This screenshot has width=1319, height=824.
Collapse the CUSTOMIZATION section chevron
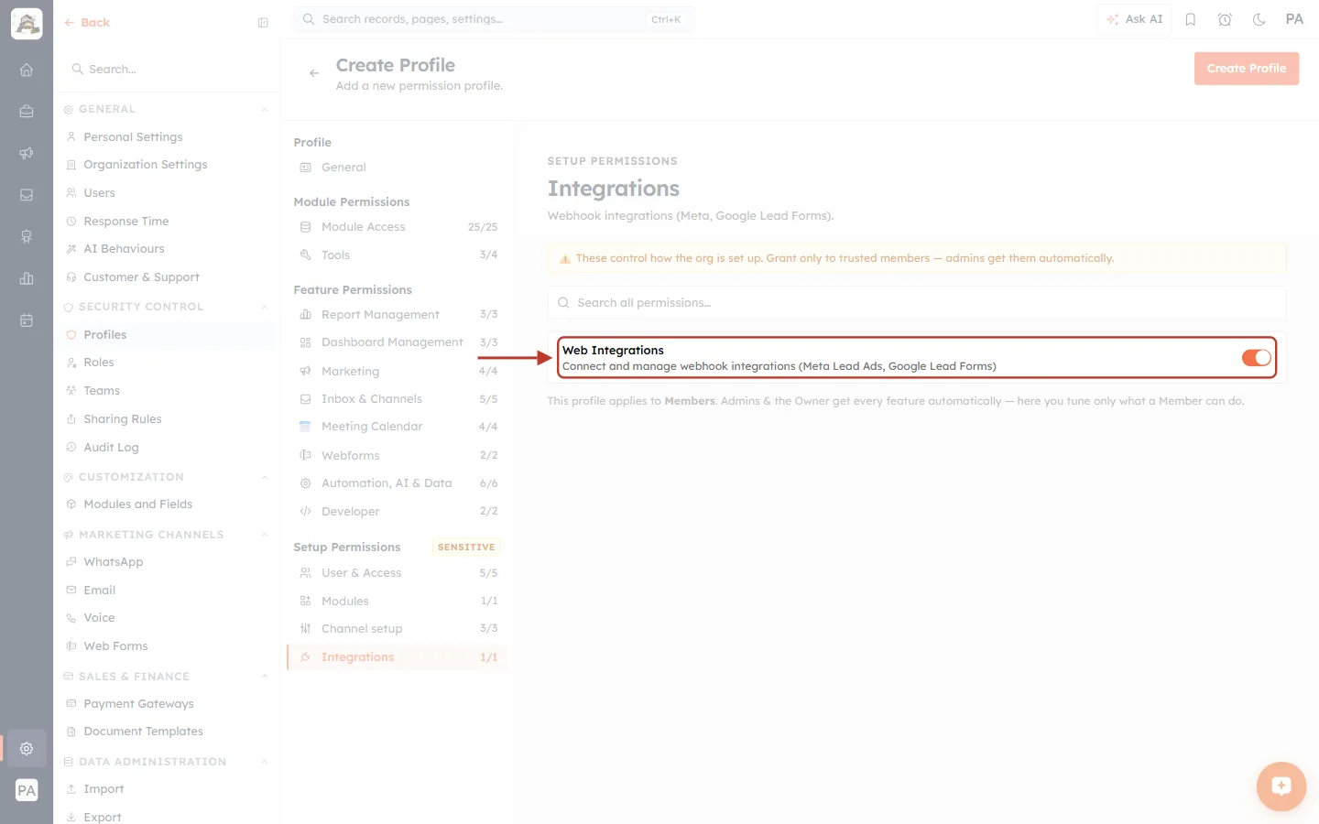265,478
